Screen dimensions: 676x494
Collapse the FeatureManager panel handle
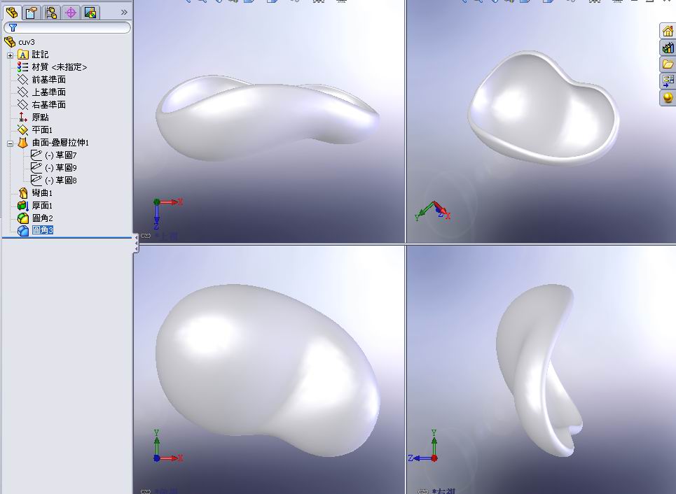136,244
